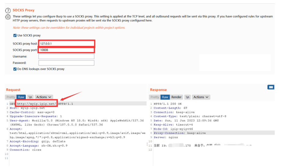The image size is (290, 168).
Task: Toggle \n display in Response panel
Action: [188, 97]
